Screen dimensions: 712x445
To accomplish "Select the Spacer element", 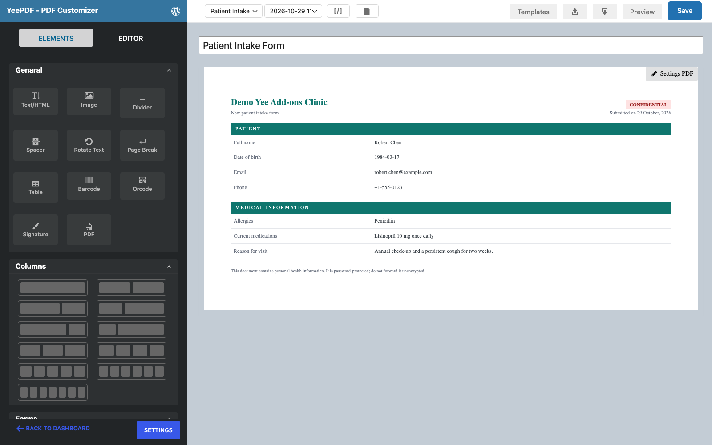I will (x=36, y=145).
